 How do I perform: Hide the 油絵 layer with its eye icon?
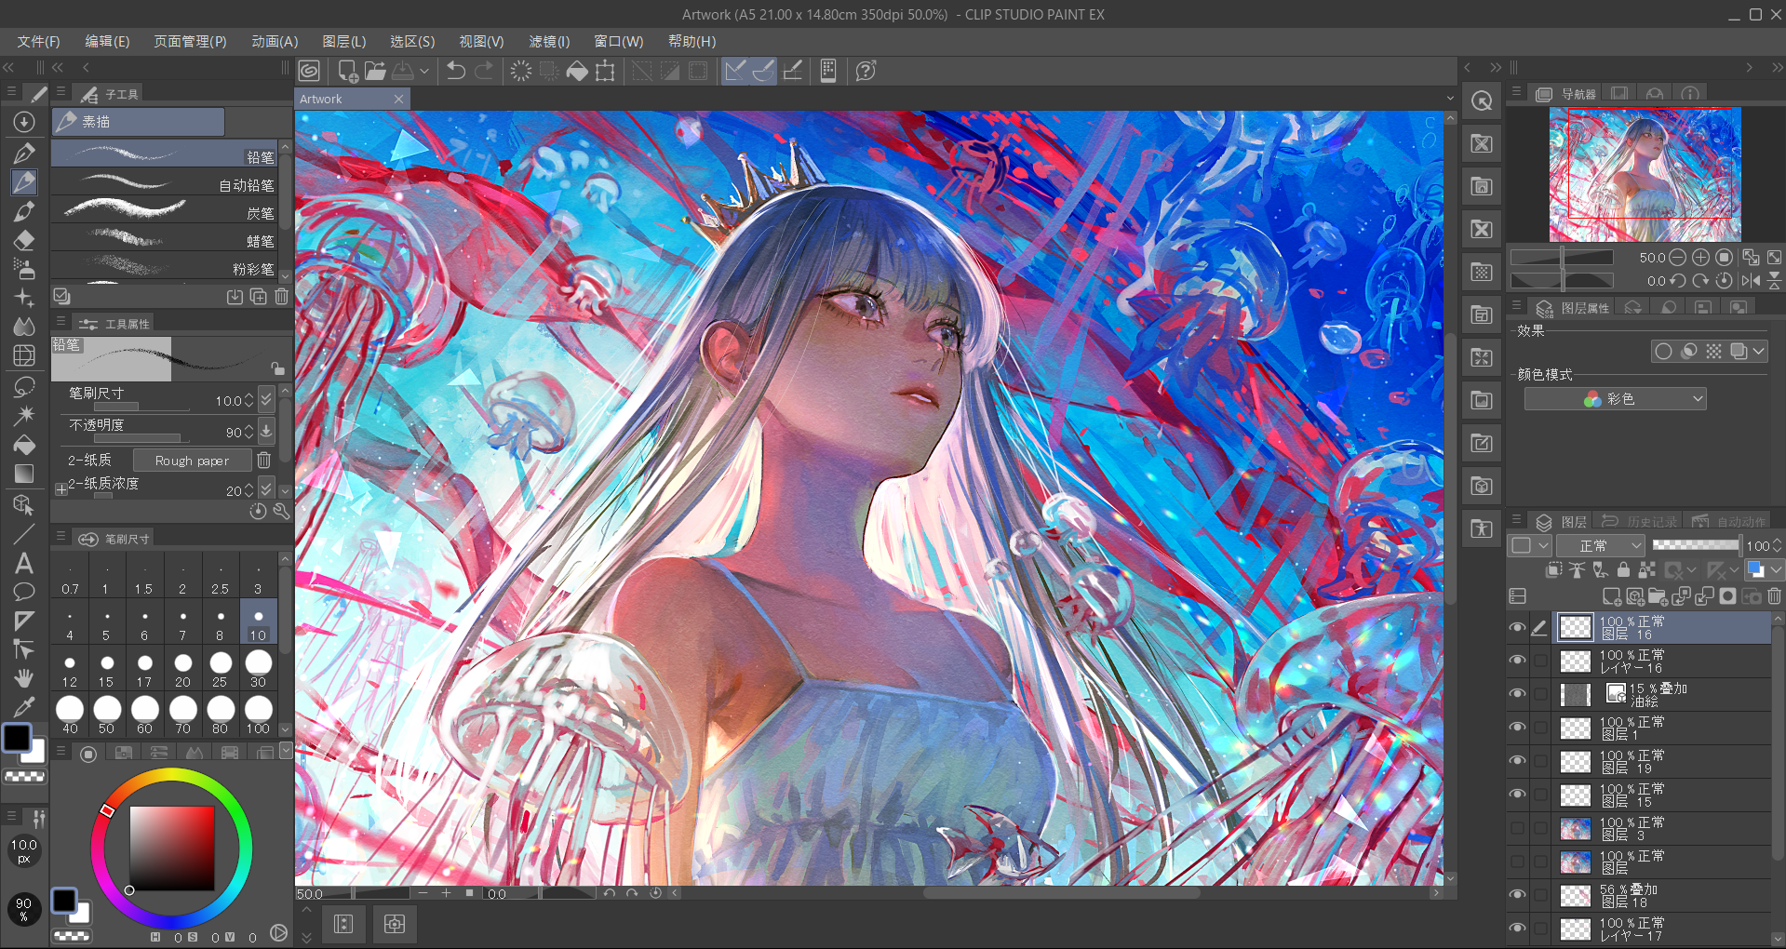click(1517, 694)
